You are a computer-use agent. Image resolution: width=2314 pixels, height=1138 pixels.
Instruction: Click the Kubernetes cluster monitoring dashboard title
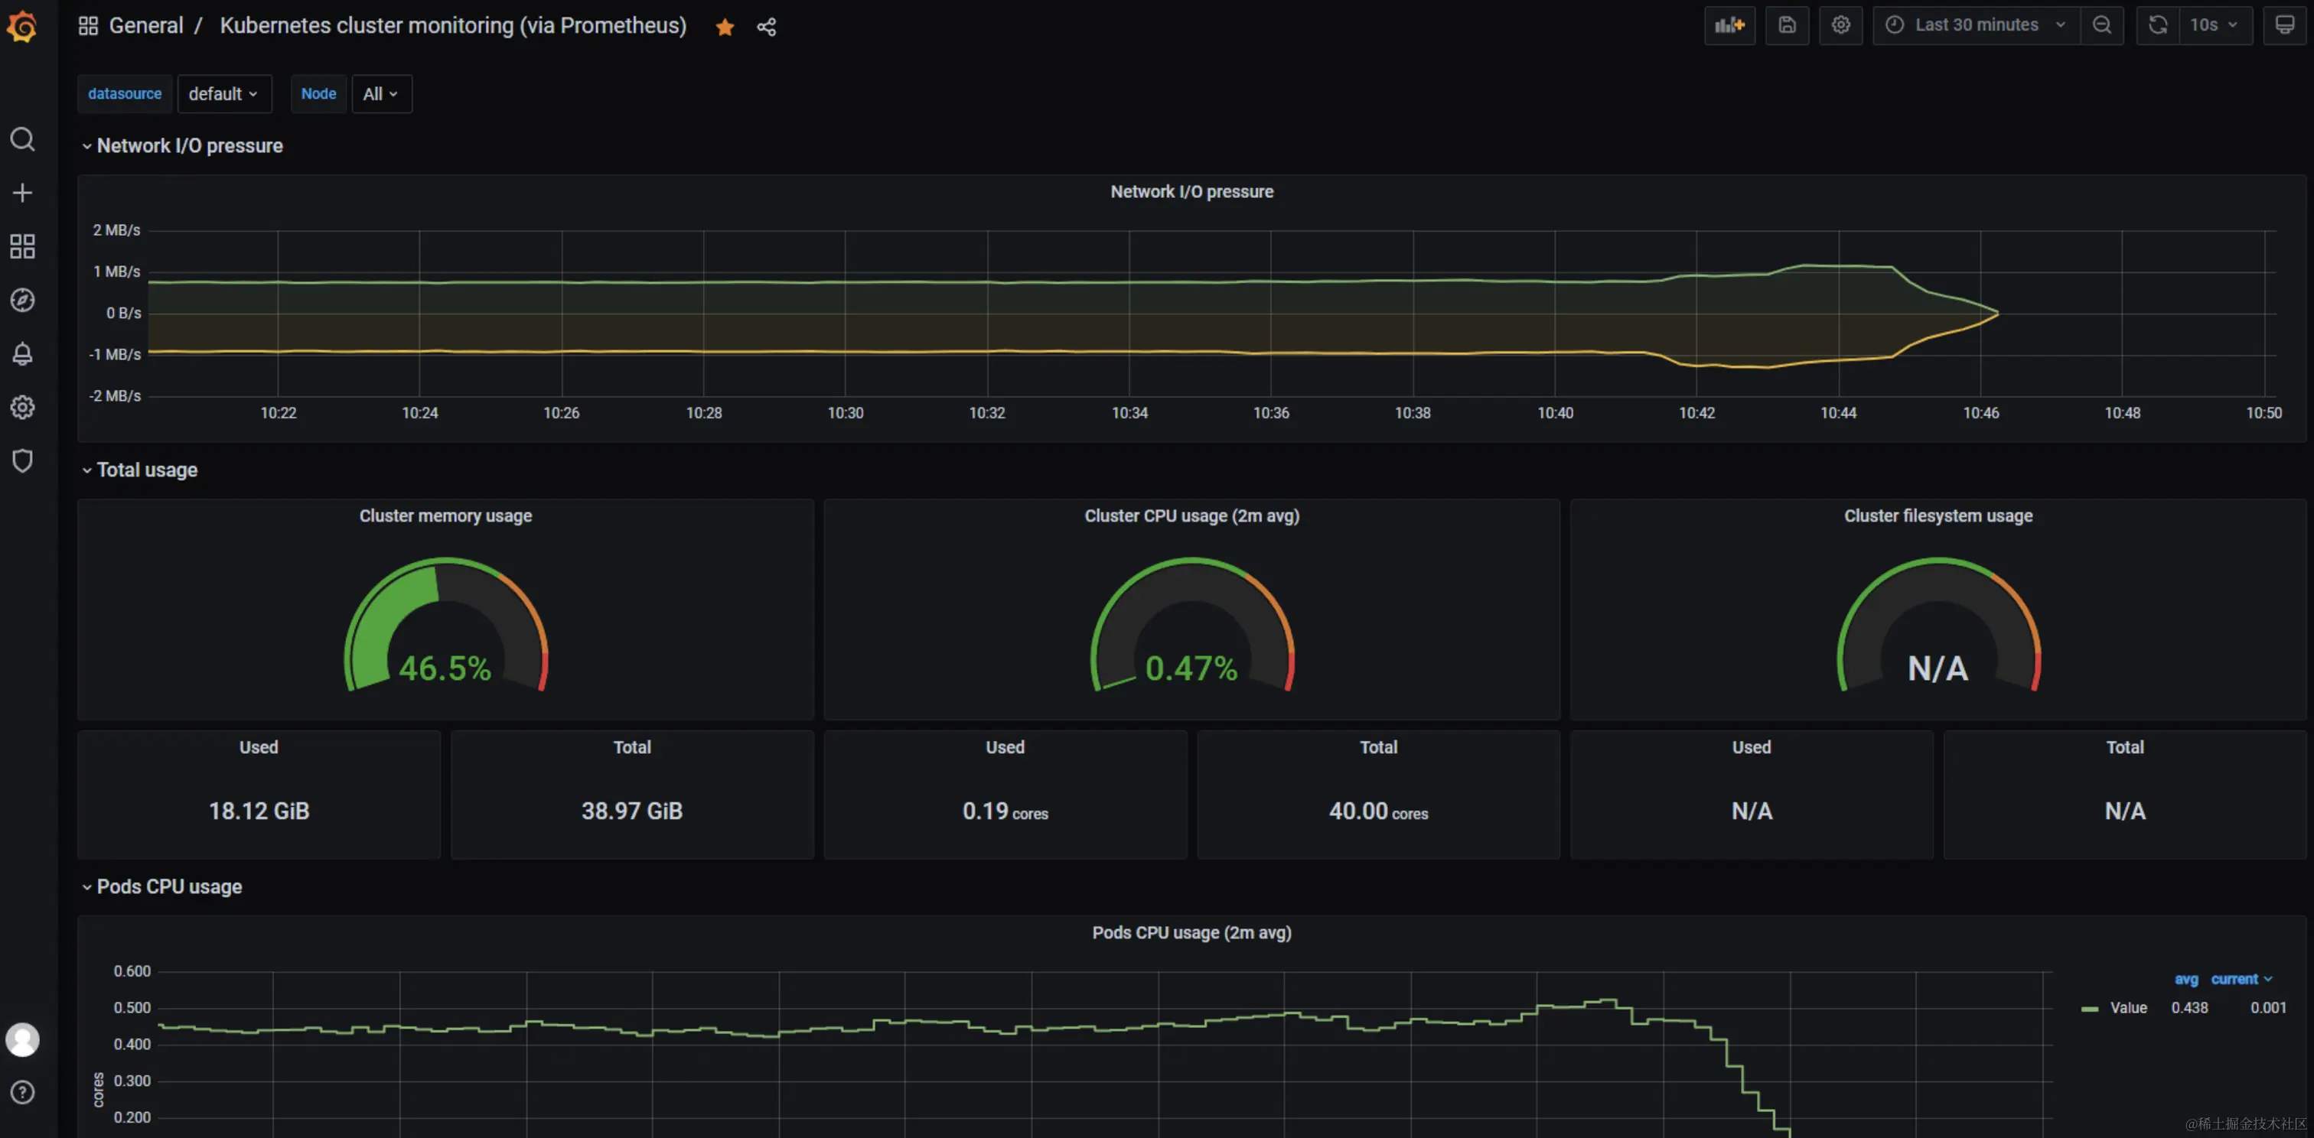[453, 26]
